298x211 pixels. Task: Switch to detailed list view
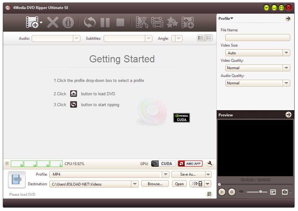(x=209, y=38)
